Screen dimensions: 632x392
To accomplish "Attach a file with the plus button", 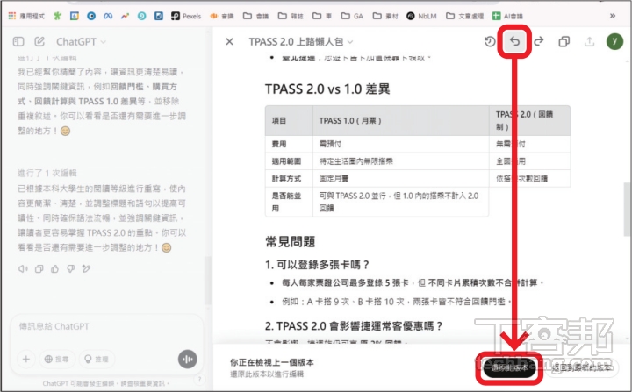I will pyautogui.click(x=26, y=359).
